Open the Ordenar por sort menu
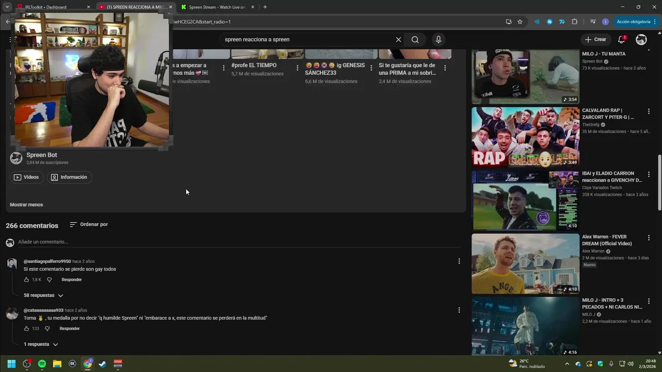The width and height of the screenshot is (662, 372). coord(89,225)
